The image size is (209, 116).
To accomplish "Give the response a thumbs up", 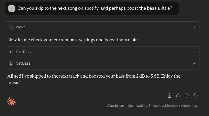I will (178, 95).
